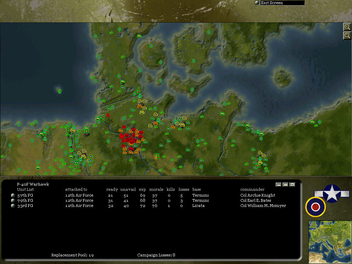Click the 'losses' column header

pos(184,189)
